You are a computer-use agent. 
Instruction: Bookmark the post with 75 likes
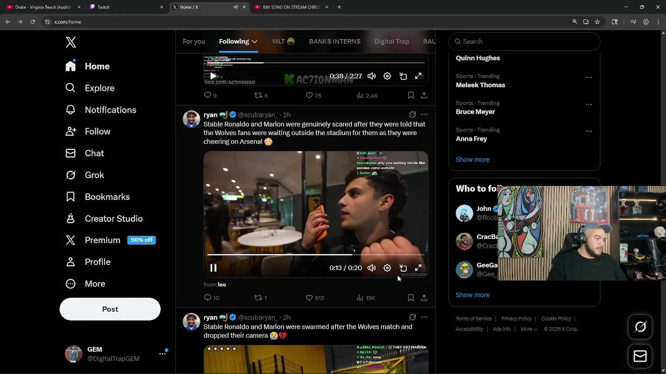(411, 96)
